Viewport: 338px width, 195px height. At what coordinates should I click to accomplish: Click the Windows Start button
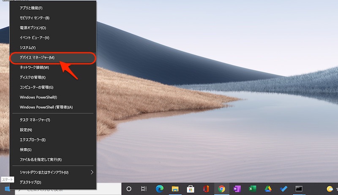coord(7,189)
